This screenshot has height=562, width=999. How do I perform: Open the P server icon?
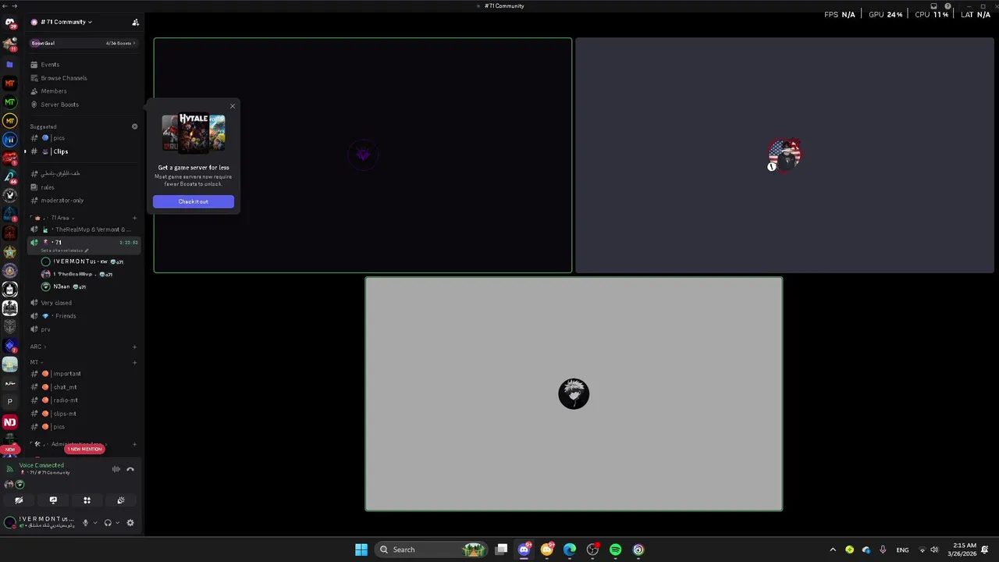[x=9, y=402]
